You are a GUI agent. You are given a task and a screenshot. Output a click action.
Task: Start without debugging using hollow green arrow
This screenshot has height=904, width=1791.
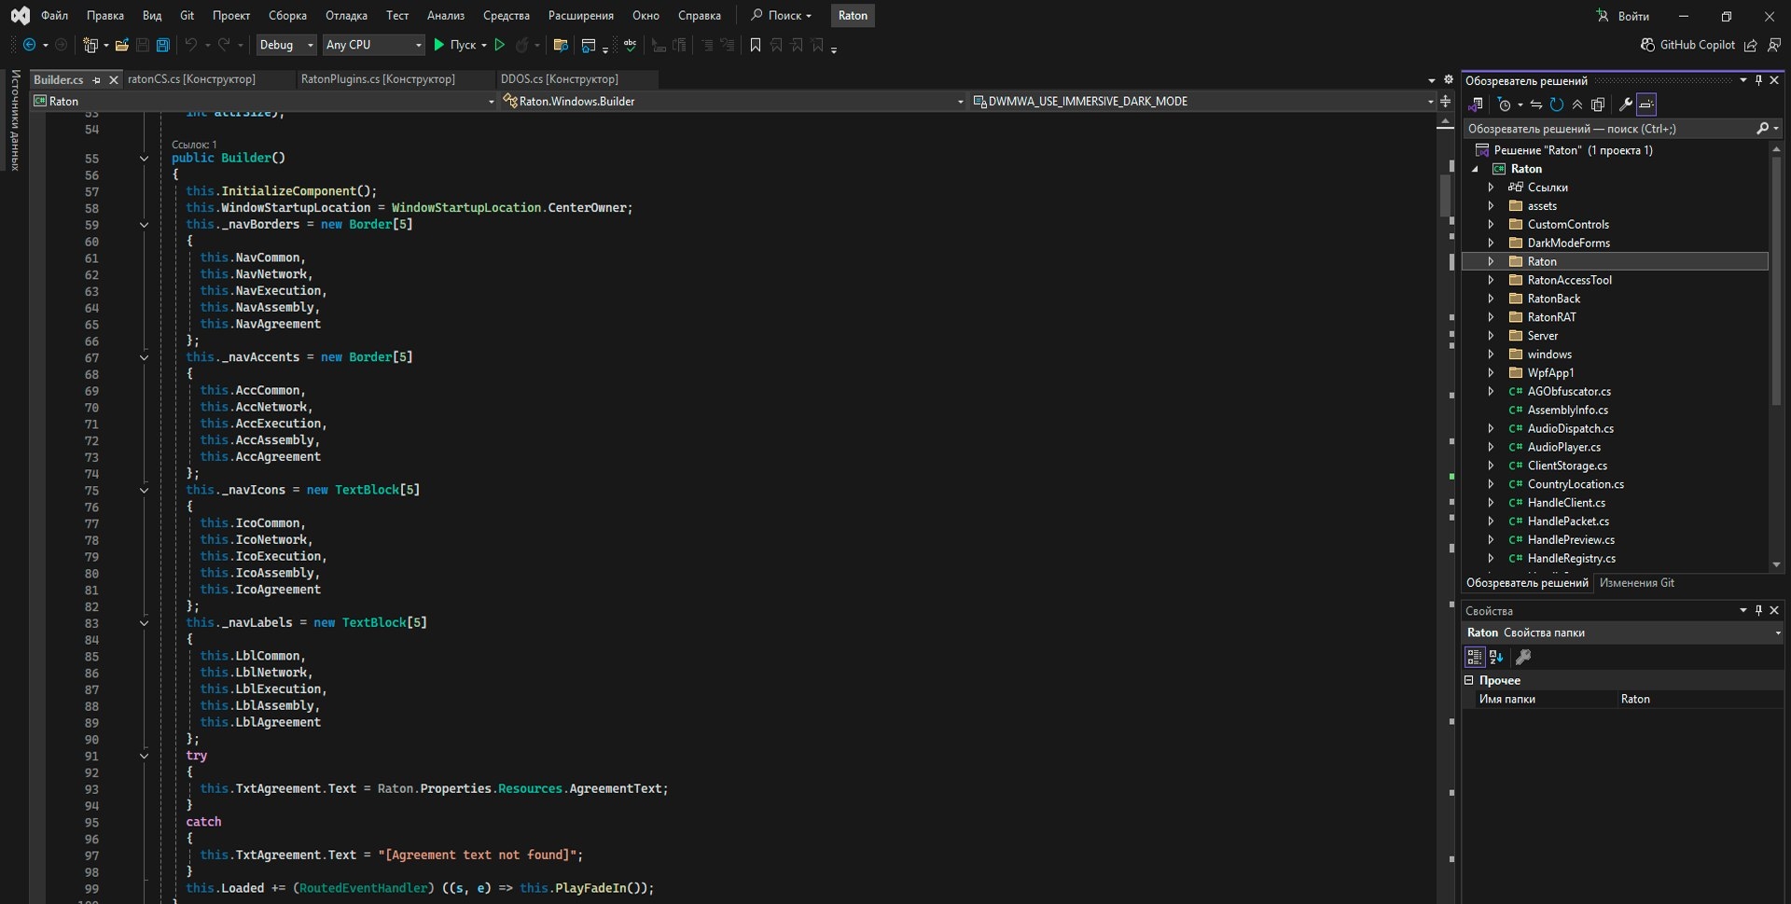[500, 45]
